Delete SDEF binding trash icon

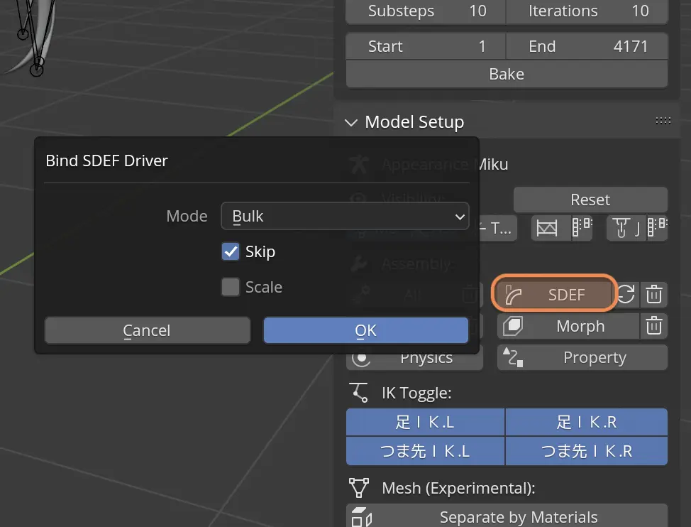click(654, 294)
